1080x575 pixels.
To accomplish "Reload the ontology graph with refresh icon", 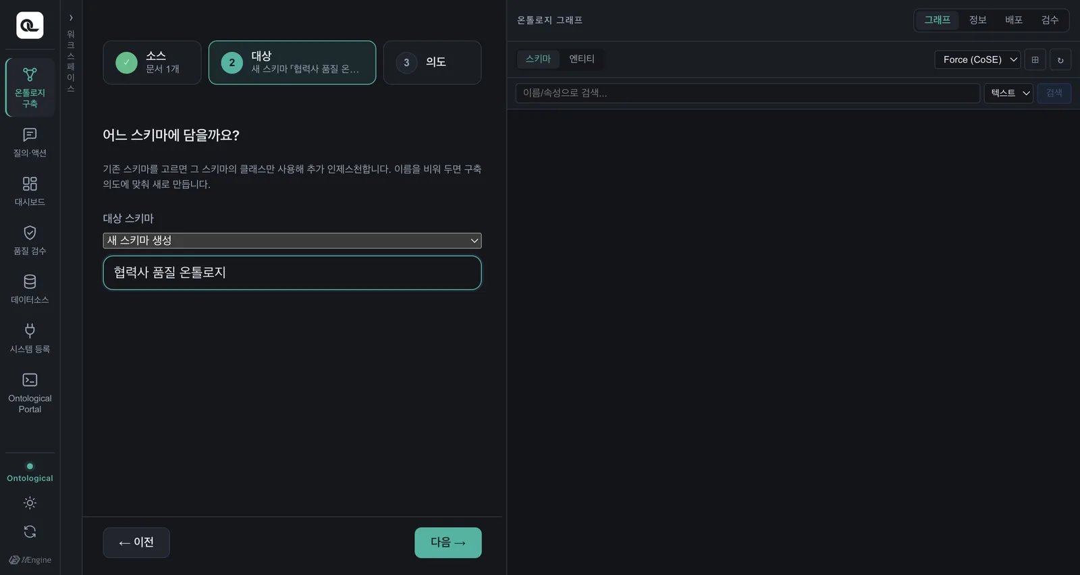I will coord(1060,59).
